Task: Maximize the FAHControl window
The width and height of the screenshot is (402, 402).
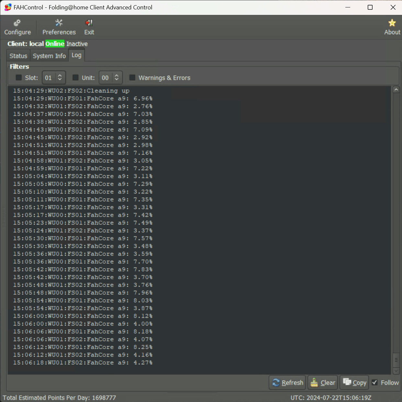Action: (370, 7)
